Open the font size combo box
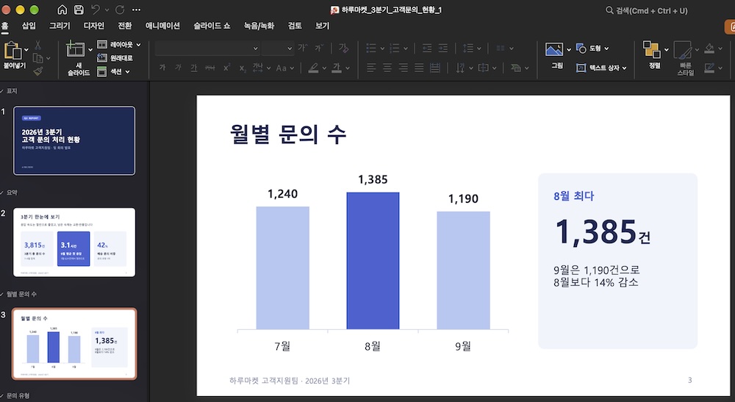 point(278,49)
